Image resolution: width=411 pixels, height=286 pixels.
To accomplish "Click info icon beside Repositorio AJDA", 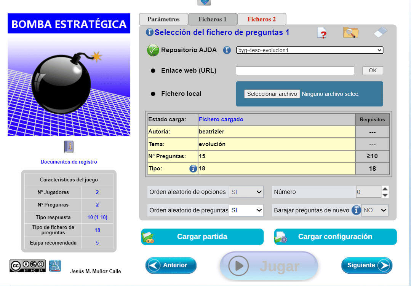I will tap(227, 50).
